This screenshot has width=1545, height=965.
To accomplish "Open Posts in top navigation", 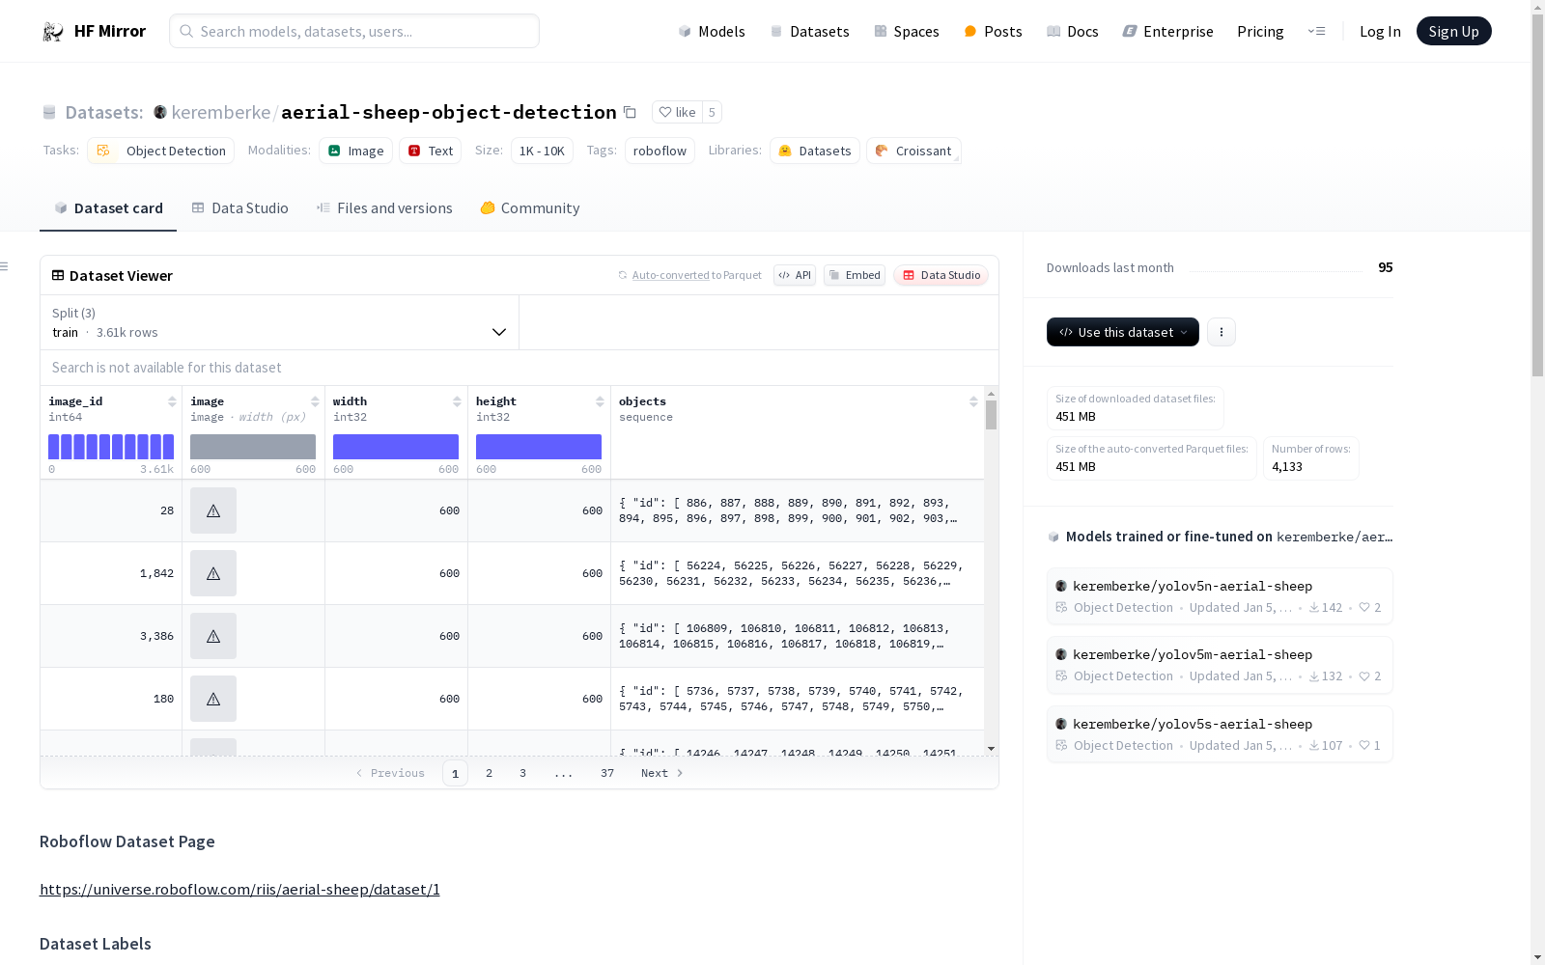I will [x=994, y=32].
